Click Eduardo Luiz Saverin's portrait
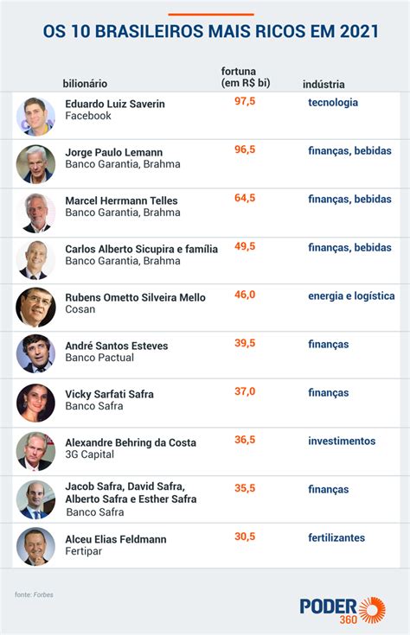The width and height of the screenshot is (410, 635). (35, 117)
